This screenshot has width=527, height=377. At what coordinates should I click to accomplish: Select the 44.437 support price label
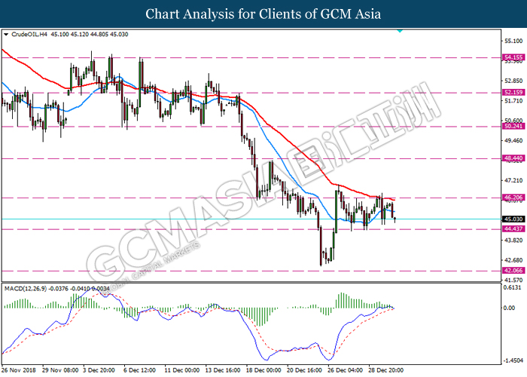pos(513,229)
